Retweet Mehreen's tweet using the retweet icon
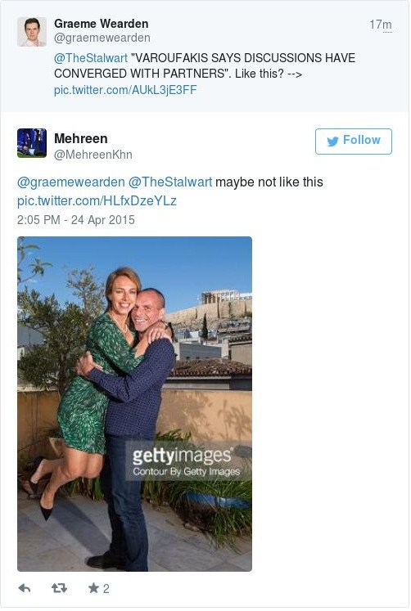 [x=59, y=587]
